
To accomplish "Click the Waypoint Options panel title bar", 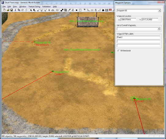I will click(139, 3).
